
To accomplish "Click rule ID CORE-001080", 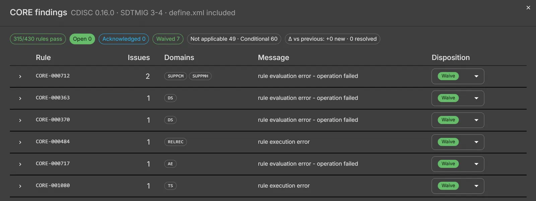I will [53, 185].
